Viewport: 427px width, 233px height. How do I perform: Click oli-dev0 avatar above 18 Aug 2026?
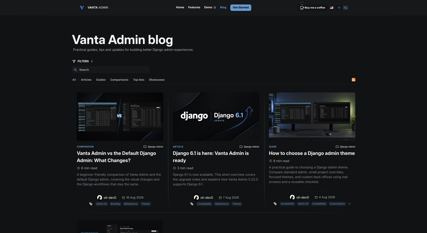pos(100,198)
